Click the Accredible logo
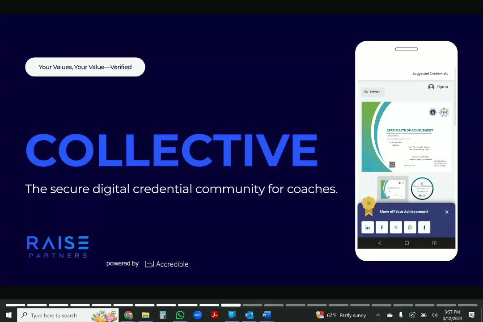 167,264
